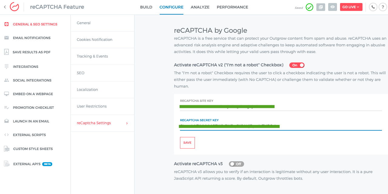Image resolution: width=388 pixels, height=194 pixels.
Task: Click the reCAPTCHA by Google heading
Action: click(210, 30)
